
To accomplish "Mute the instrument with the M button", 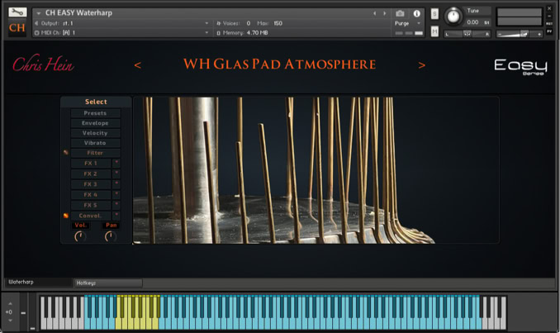I will pyautogui.click(x=434, y=31).
